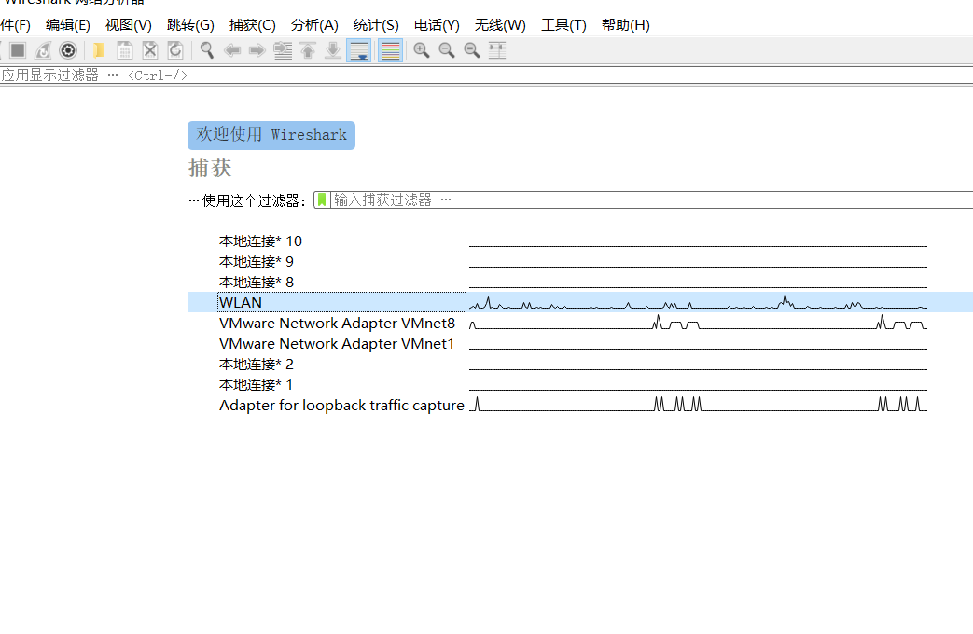
Task: Click the close capture file X icon
Action: click(x=150, y=50)
